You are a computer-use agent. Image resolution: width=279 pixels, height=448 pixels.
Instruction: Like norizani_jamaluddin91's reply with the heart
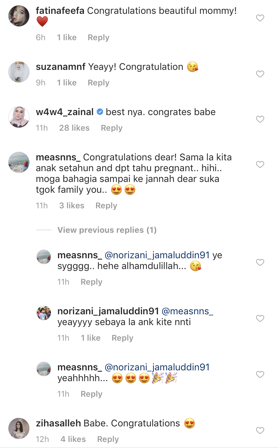(260, 318)
